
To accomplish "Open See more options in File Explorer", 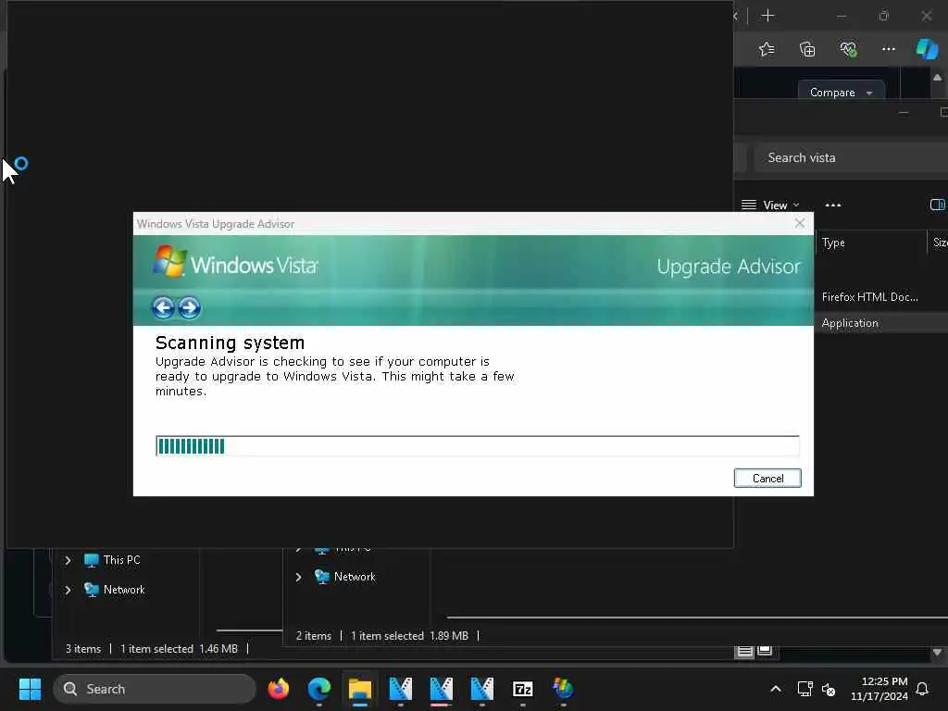I will click(833, 205).
